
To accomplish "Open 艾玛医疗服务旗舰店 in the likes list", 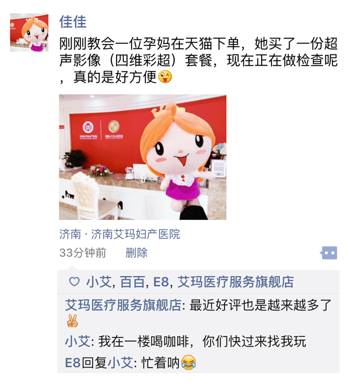I will tap(236, 282).
